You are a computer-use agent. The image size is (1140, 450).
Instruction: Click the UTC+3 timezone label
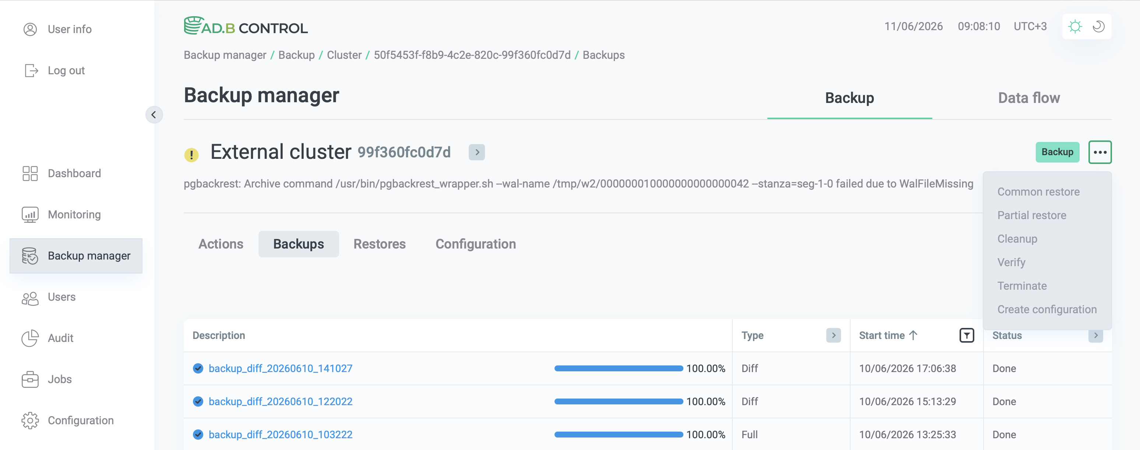coord(1030,26)
